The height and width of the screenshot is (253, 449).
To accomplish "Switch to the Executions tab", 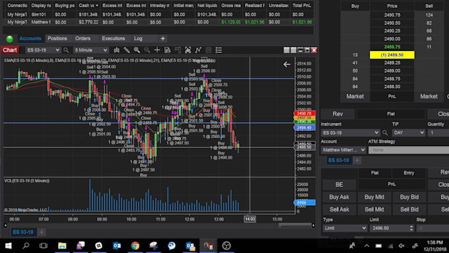I will pyautogui.click(x=114, y=38).
